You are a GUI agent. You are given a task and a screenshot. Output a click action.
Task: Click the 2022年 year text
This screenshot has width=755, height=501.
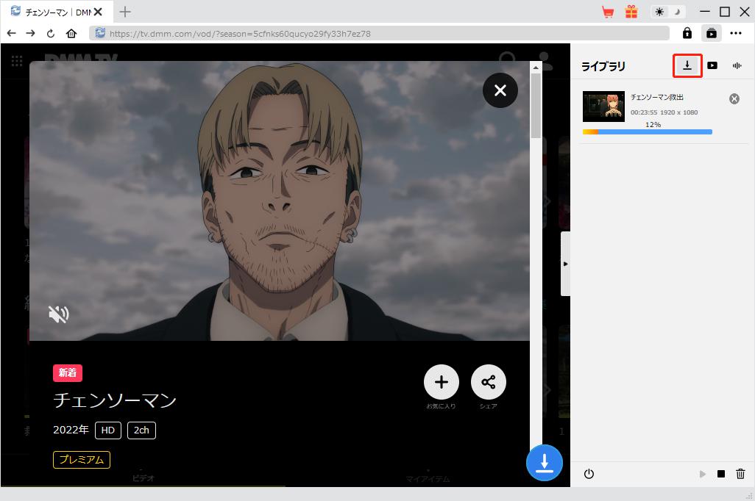71,430
